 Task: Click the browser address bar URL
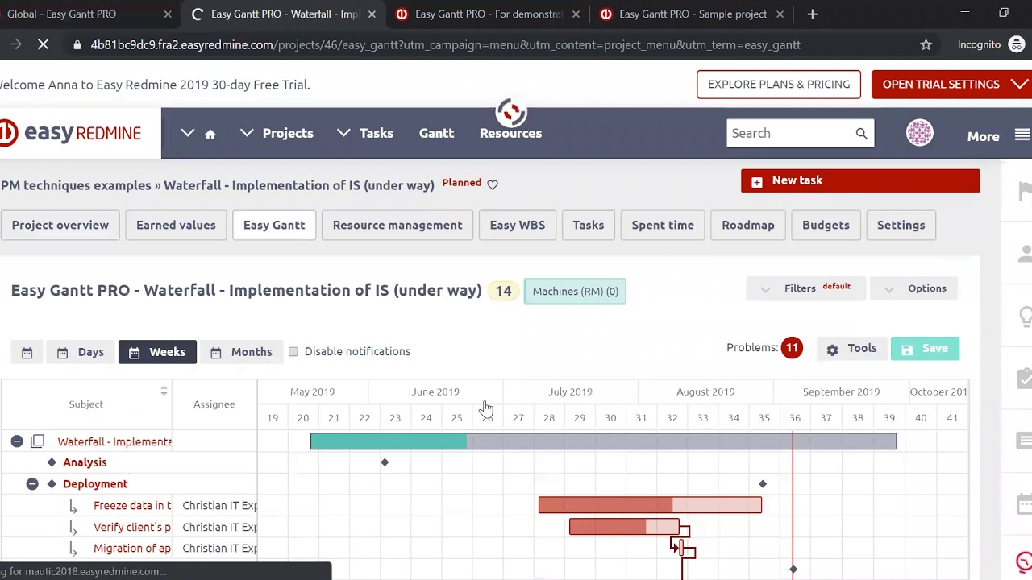pos(445,45)
